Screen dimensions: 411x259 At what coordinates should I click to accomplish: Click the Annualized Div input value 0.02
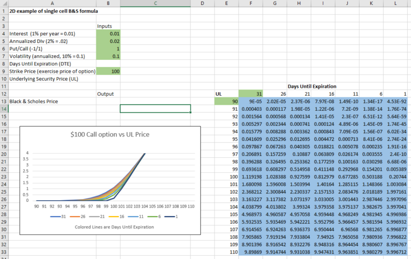[108, 41]
